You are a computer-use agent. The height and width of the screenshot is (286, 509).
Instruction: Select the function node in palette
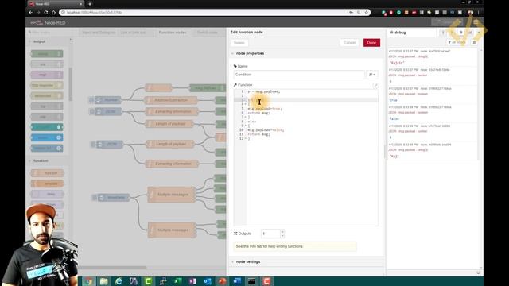point(48,173)
